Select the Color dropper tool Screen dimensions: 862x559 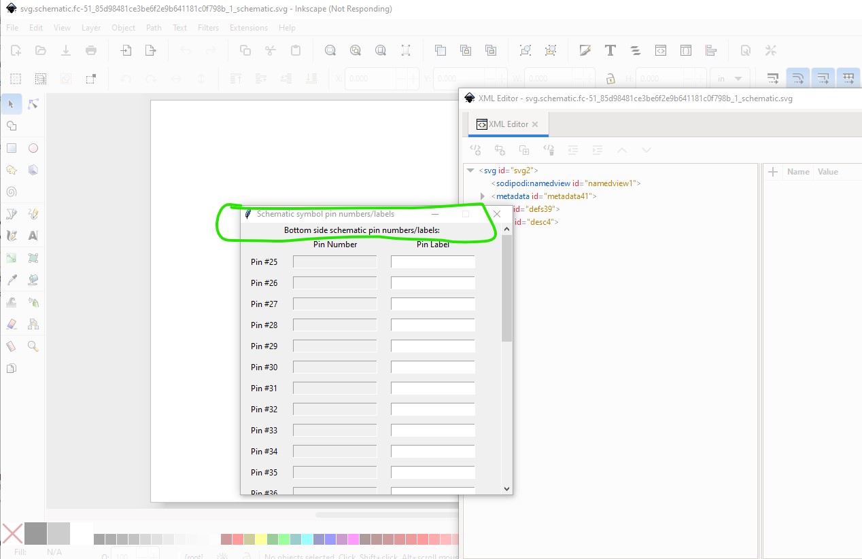[12, 280]
